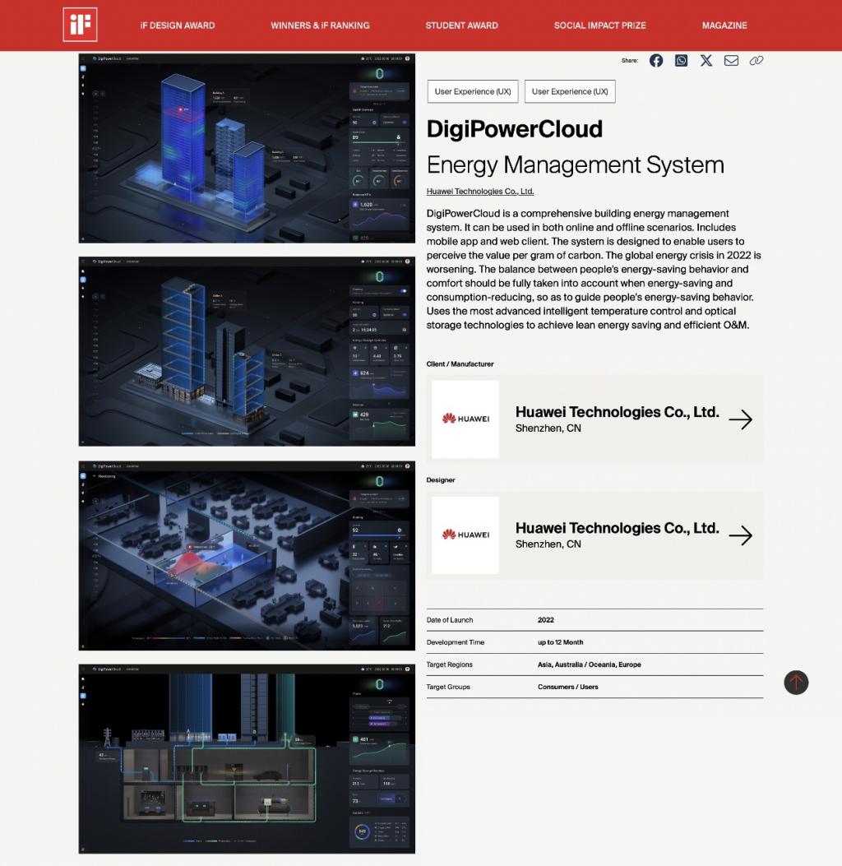Open iF DESIGN AWARD menu
This screenshot has height=866, width=842.
[x=177, y=25]
